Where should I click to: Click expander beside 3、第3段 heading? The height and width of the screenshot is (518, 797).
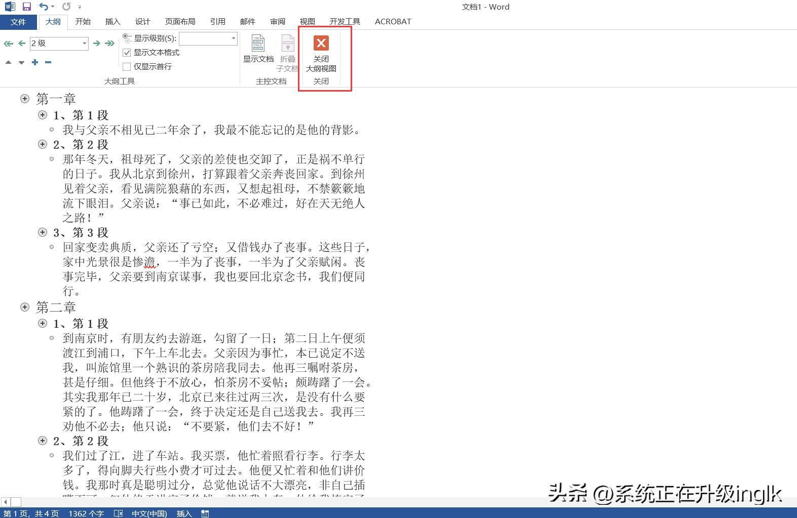click(x=43, y=232)
